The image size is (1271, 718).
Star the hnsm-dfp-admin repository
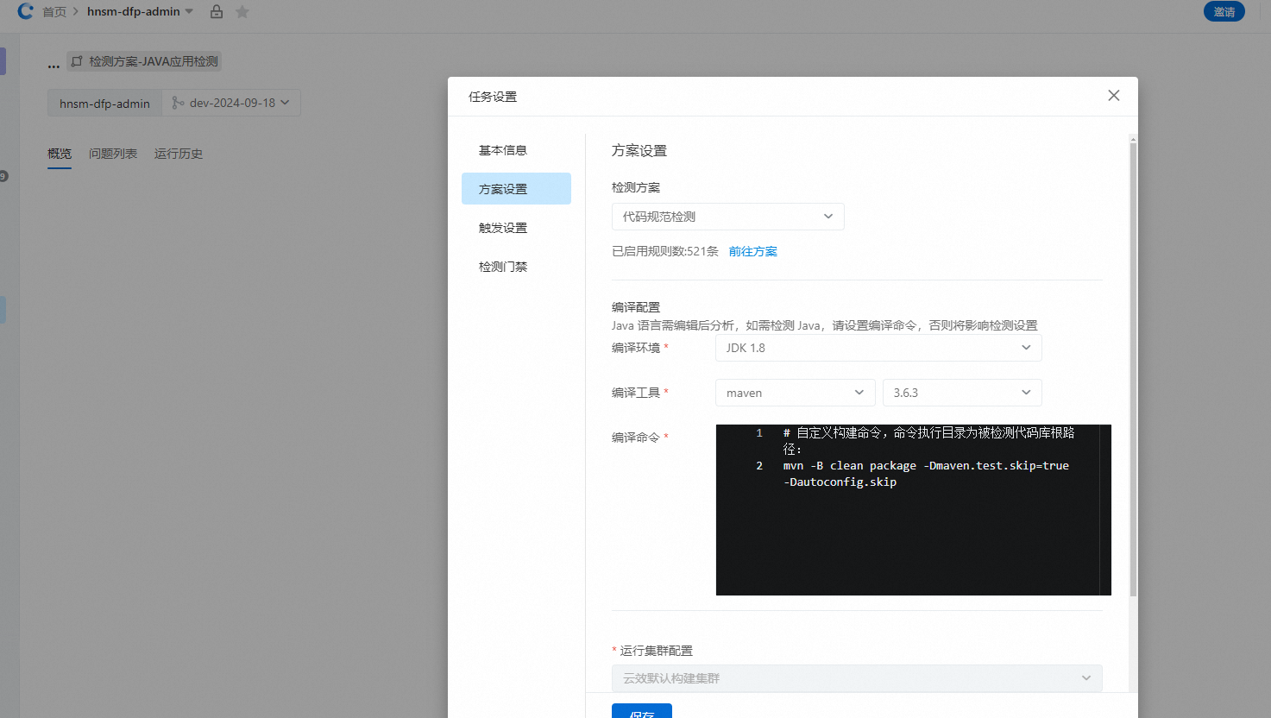[242, 12]
